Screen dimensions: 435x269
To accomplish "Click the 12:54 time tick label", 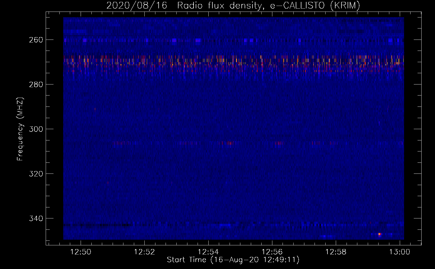I will tap(208, 252).
